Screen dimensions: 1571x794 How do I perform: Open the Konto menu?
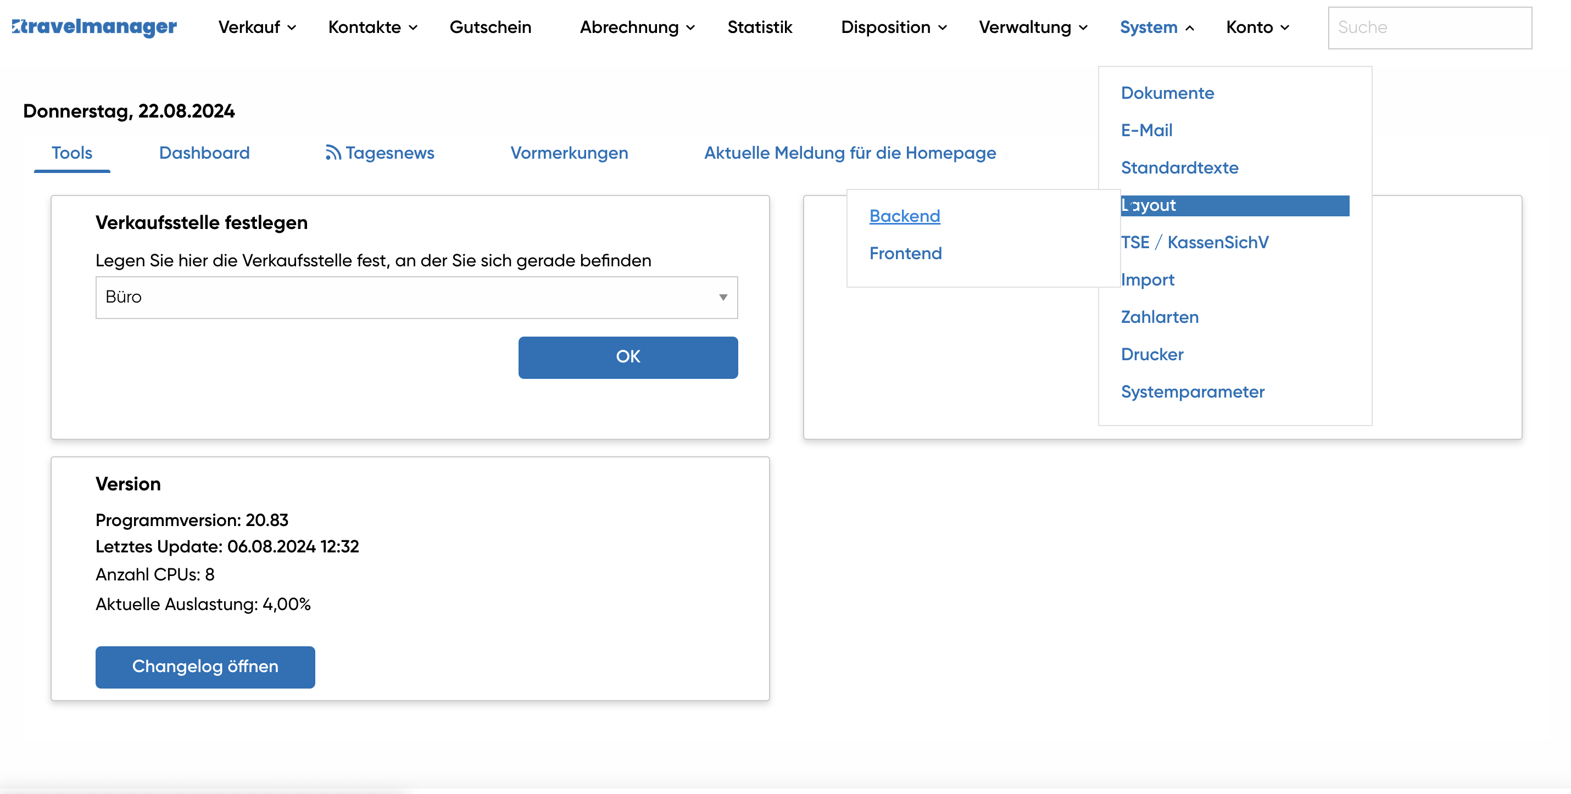coord(1257,27)
